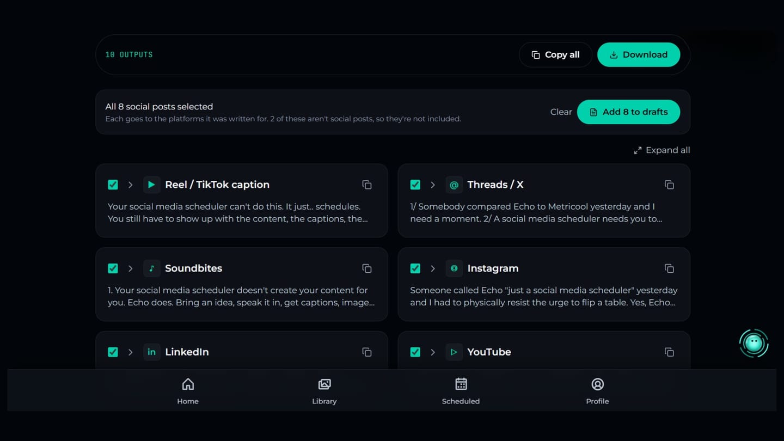Add 8 to drafts
Viewport: 784px width, 441px height.
coord(628,112)
